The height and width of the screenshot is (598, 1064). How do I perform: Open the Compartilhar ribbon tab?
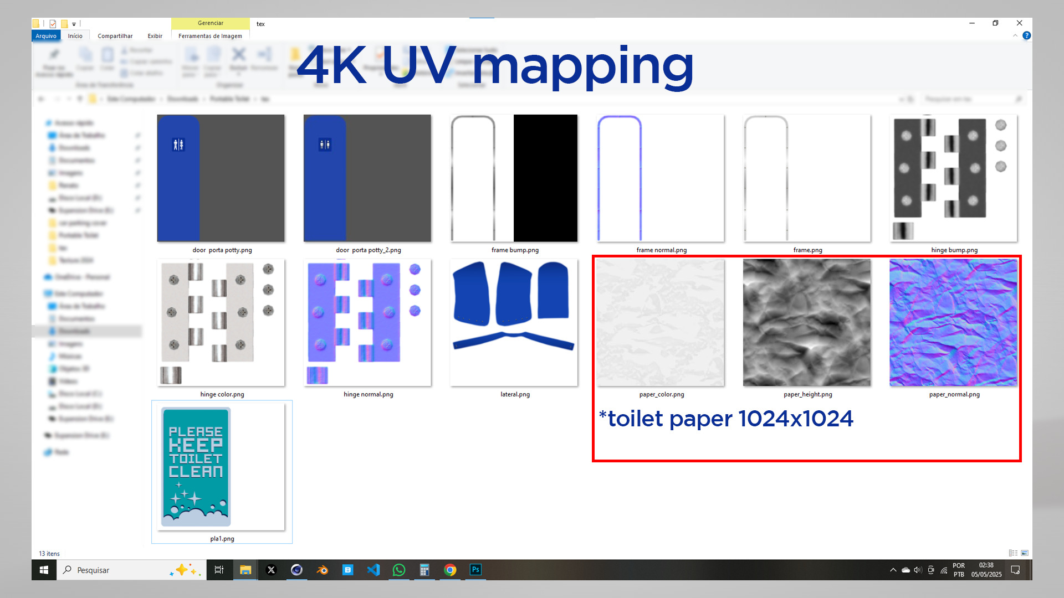[115, 36]
